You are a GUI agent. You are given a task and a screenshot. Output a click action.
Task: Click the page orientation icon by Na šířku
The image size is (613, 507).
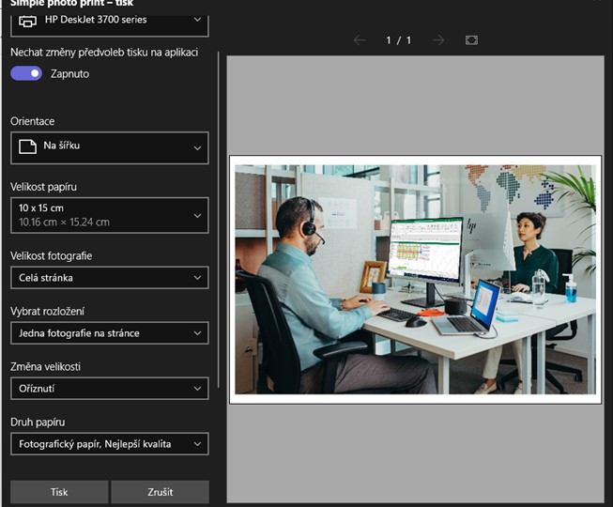point(28,146)
